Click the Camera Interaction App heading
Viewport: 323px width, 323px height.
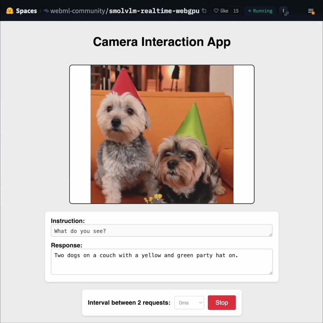[x=161, y=42]
